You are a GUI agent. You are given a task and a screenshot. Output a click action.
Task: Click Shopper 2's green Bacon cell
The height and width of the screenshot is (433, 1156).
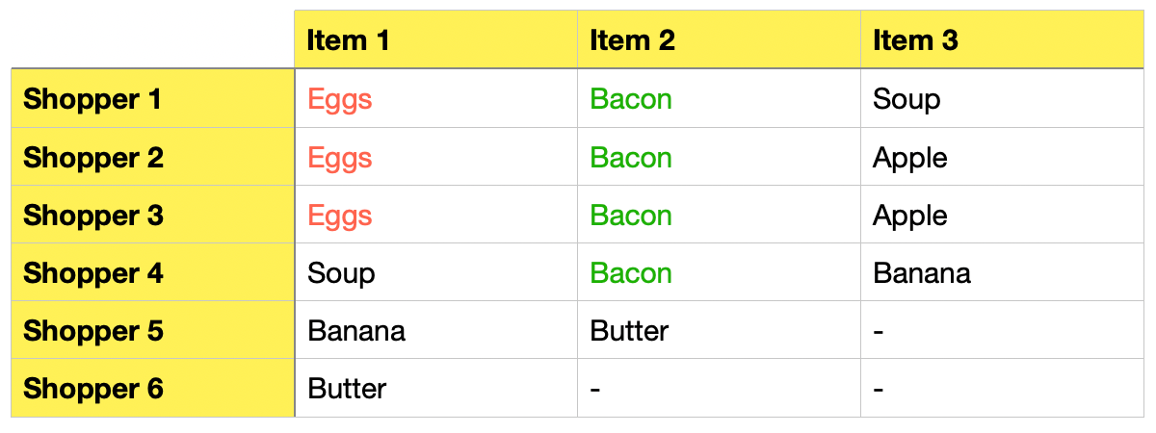pos(720,157)
